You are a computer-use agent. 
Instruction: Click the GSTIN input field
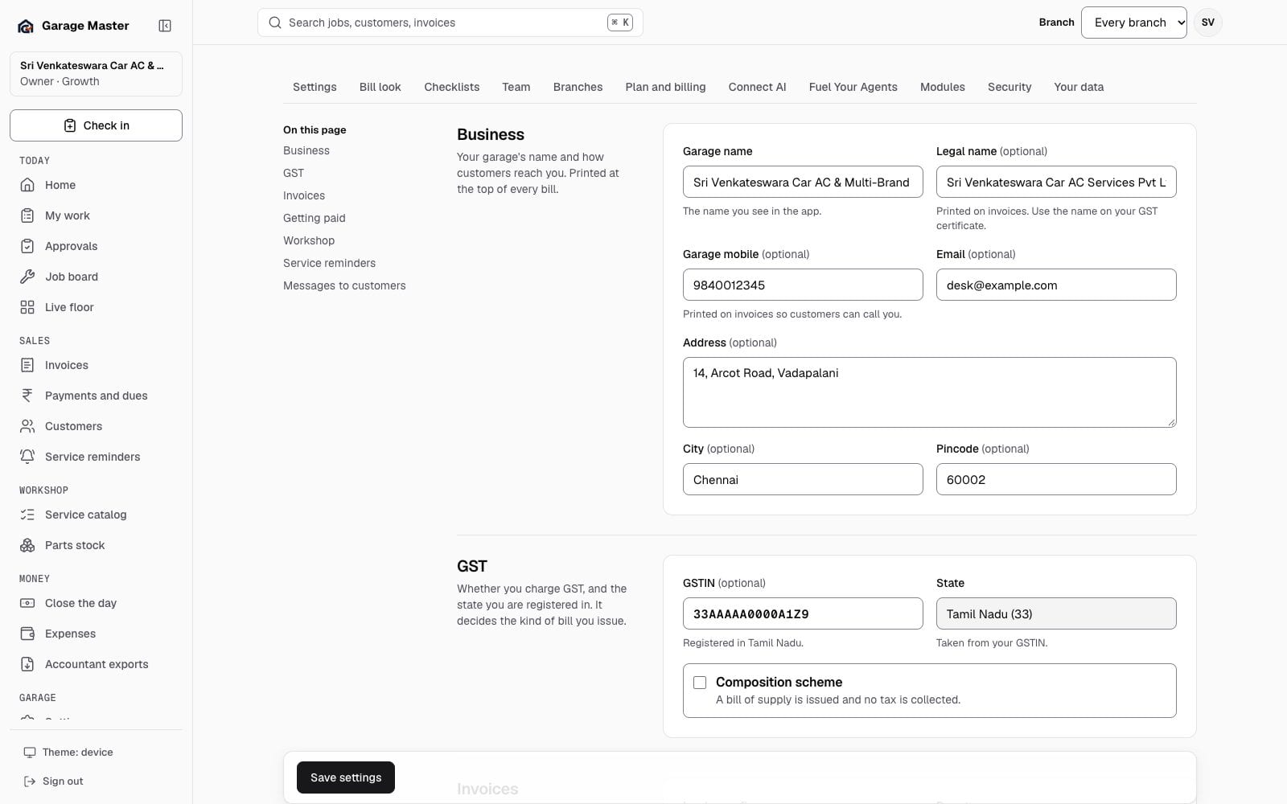point(803,613)
